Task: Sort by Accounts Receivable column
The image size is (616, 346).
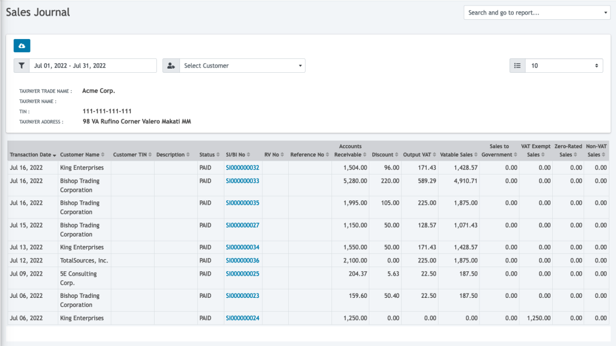Action: [351, 150]
